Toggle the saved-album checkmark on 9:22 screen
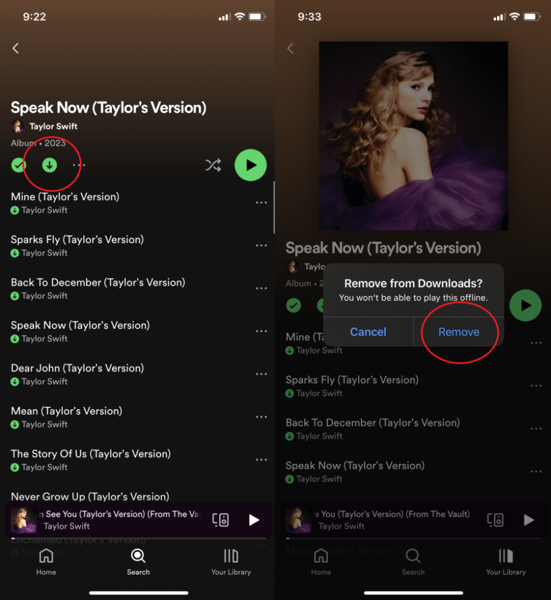 click(x=19, y=165)
